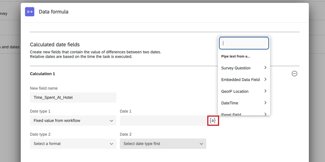Click the Data formula header icon
Screen dimensions: 325x162
tap(29, 12)
